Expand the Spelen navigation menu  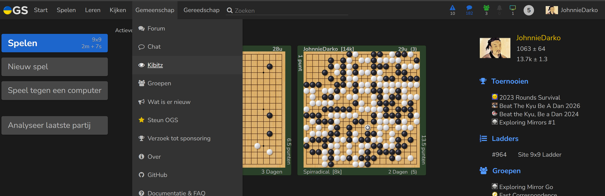pos(66,10)
